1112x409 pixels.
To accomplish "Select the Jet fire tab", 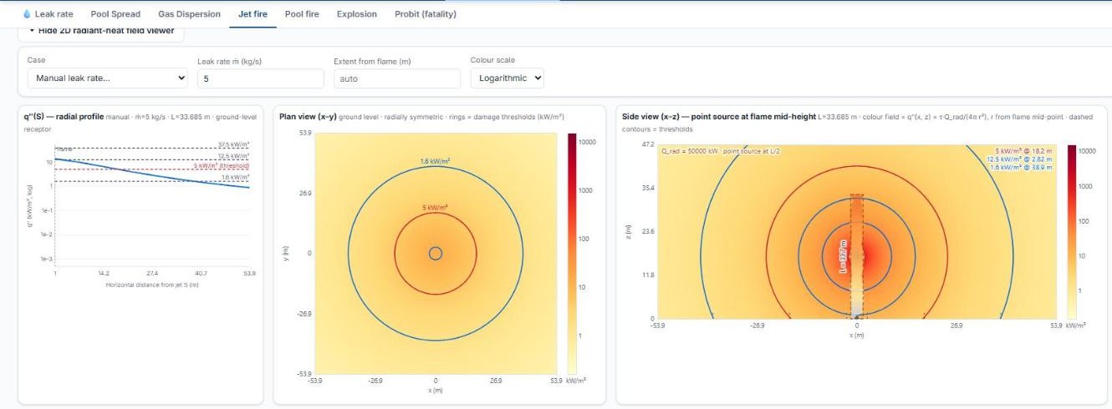I will click(252, 14).
